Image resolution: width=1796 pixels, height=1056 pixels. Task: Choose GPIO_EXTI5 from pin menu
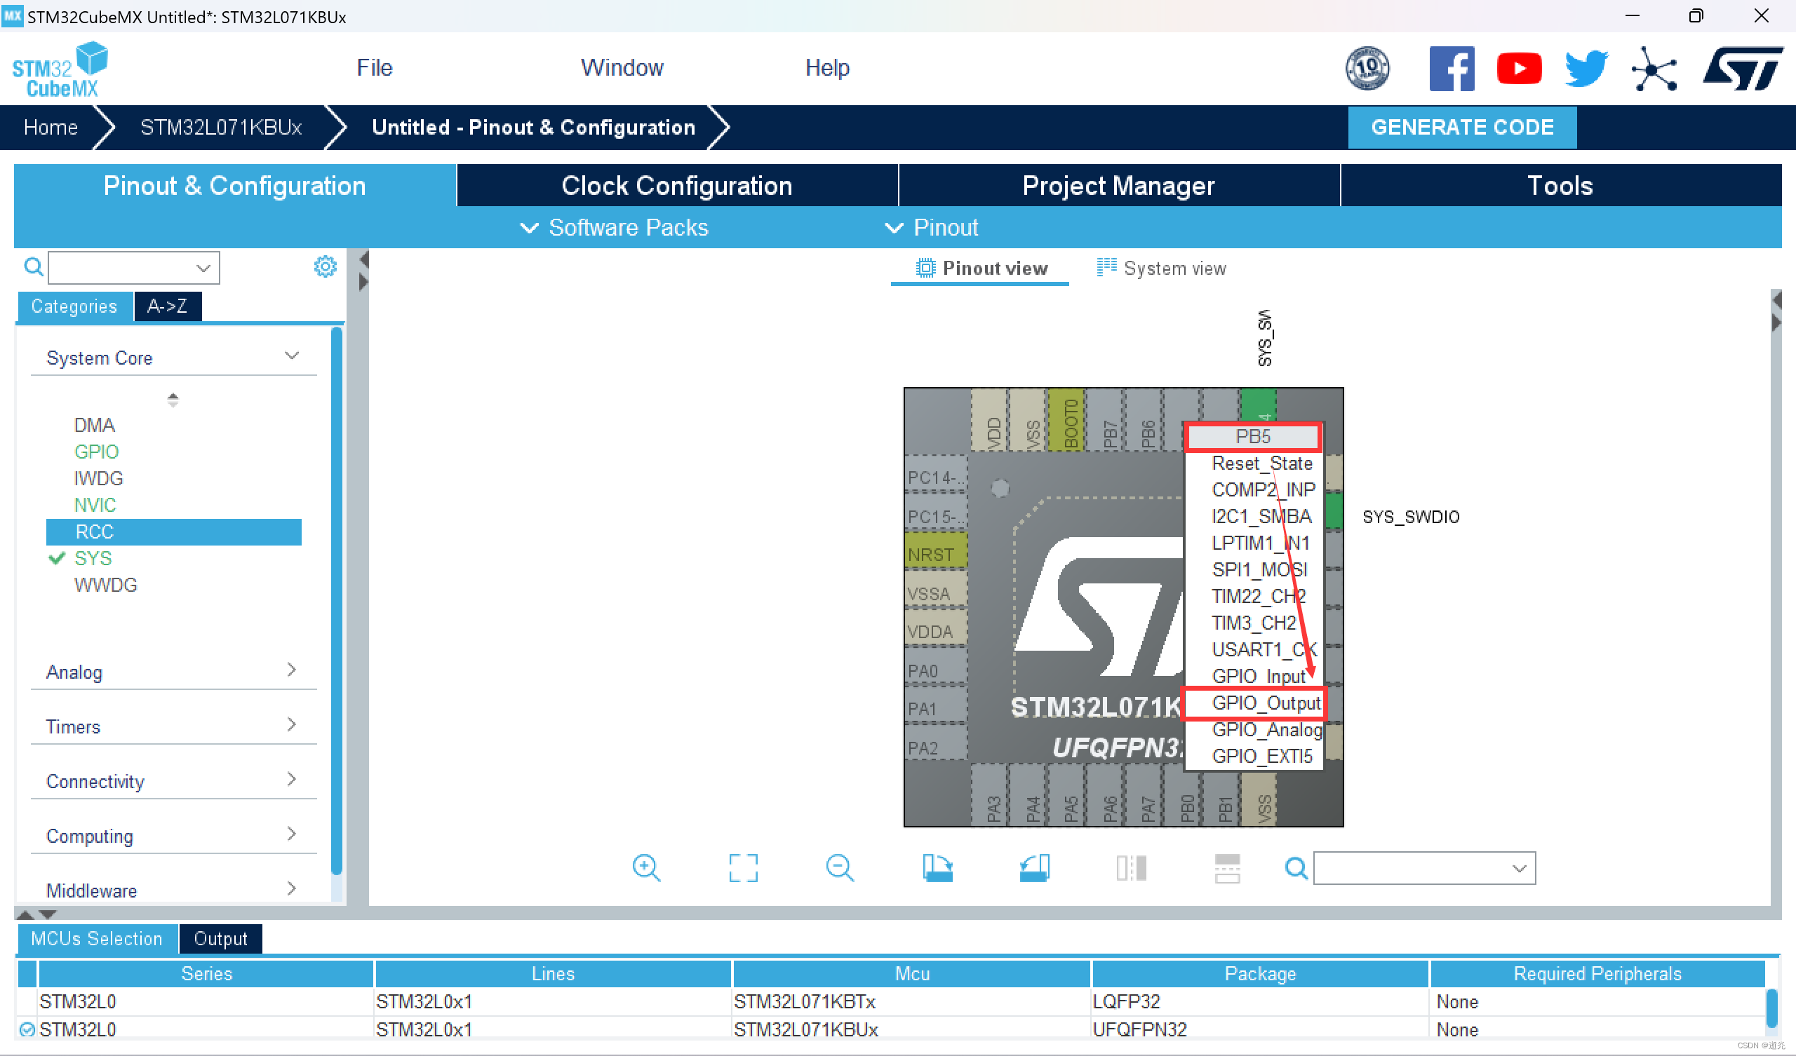pyautogui.click(x=1253, y=756)
